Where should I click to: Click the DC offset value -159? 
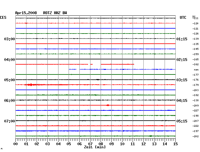click(195, 54)
